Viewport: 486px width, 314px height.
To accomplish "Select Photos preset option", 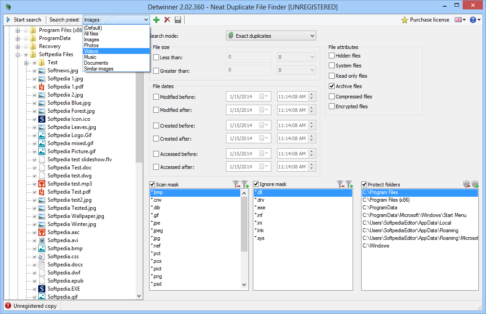I will (x=116, y=45).
